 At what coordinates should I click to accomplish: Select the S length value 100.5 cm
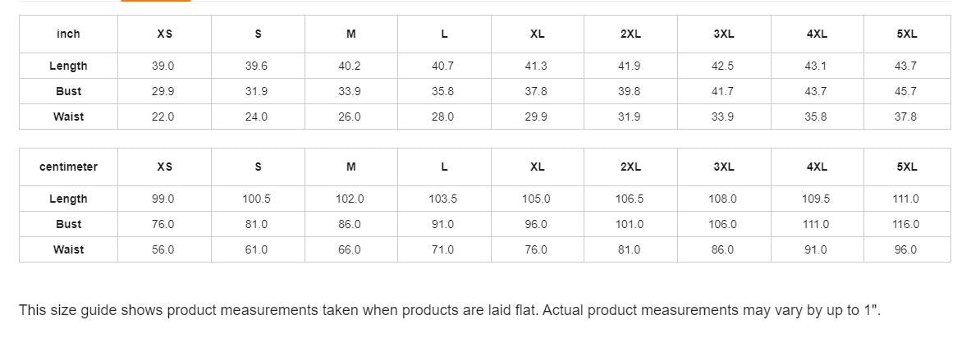pyautogui.click(x=257, y=199)
